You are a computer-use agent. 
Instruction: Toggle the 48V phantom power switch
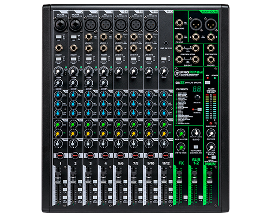[208, 83]
